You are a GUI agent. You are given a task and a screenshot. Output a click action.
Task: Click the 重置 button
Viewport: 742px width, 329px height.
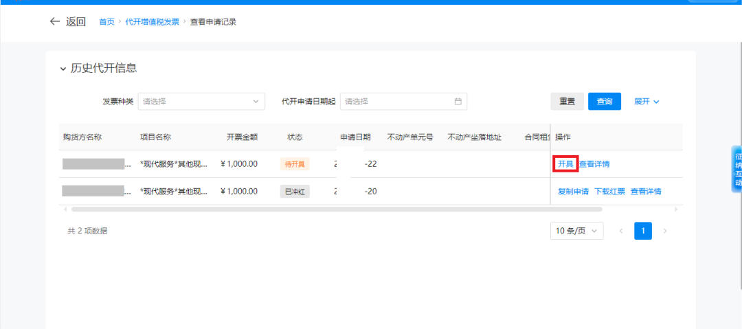[x=567, y=101]
